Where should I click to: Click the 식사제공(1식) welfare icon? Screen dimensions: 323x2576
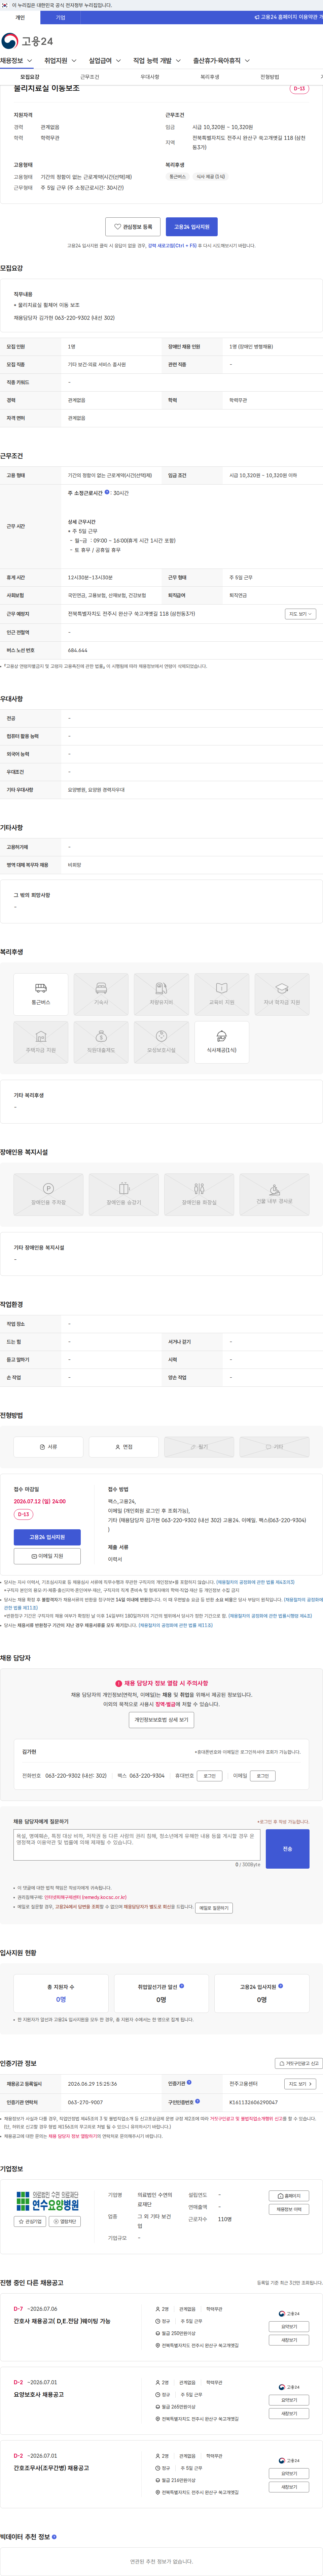[x=221, y=1042]
